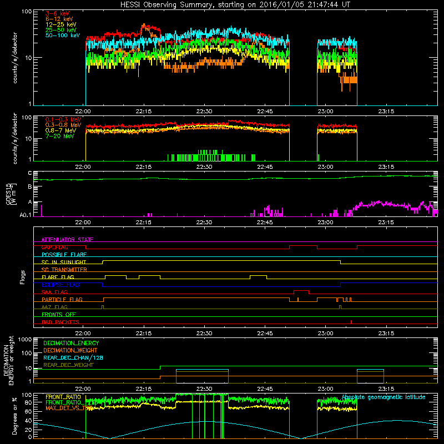Image resolution: width=444 pixels, height=444 pixels.
Task: Click the 'DECIMATION_WEIGHT' legend label
Action: [x=70, y=350]
